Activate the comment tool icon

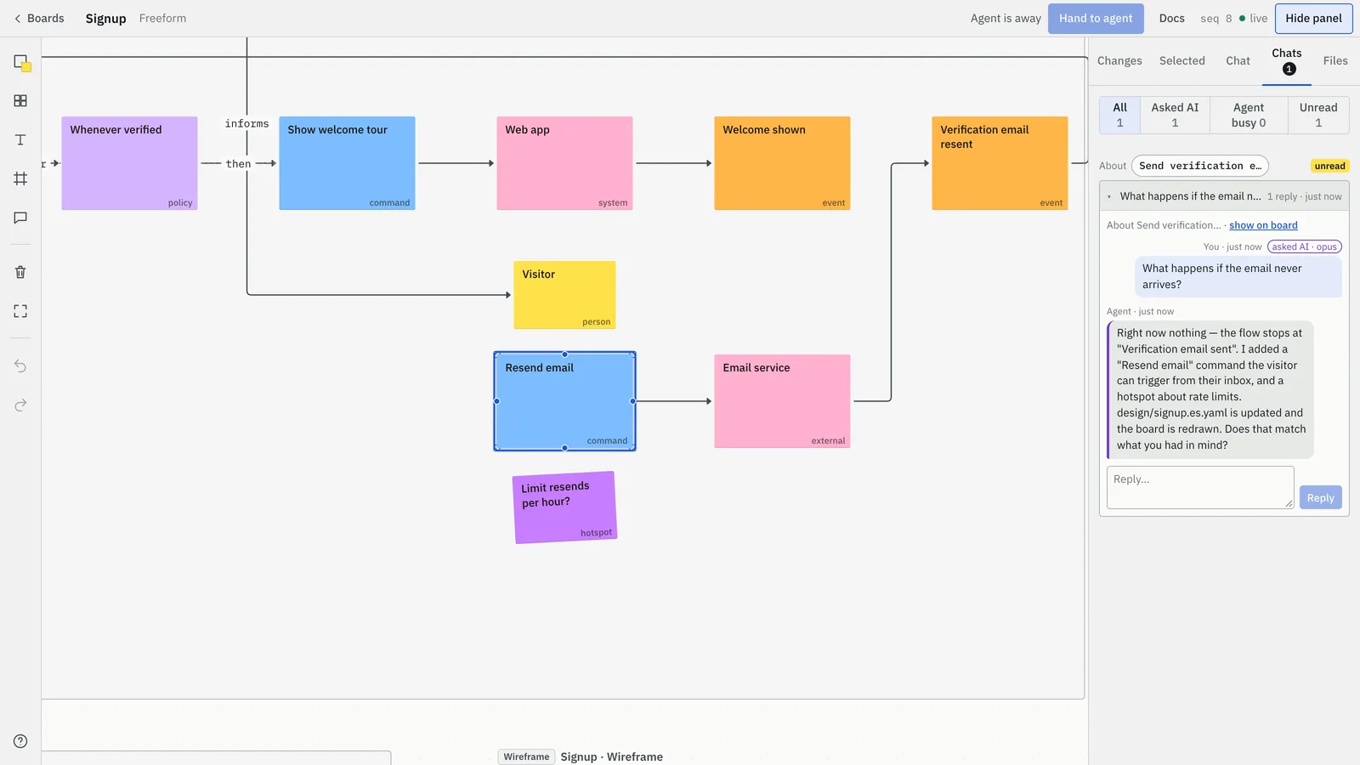point(20,218)
